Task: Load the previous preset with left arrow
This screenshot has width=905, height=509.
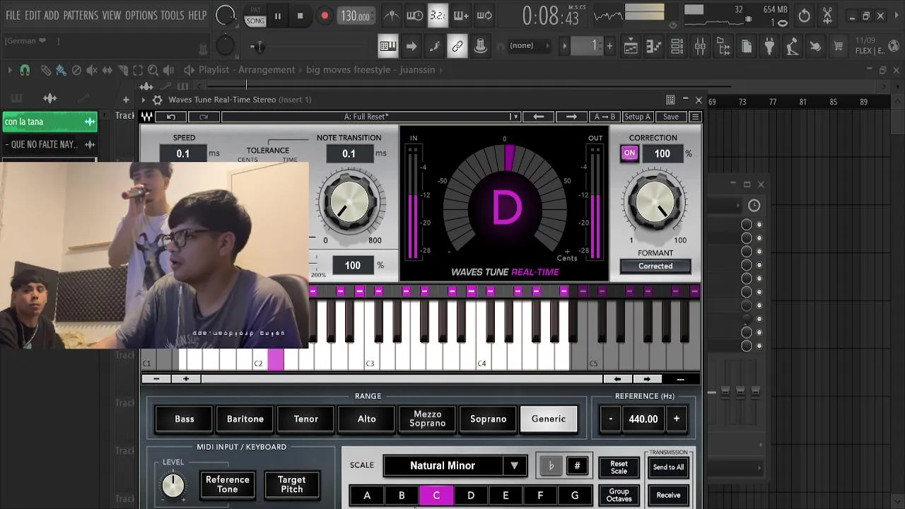Action: 539,117
